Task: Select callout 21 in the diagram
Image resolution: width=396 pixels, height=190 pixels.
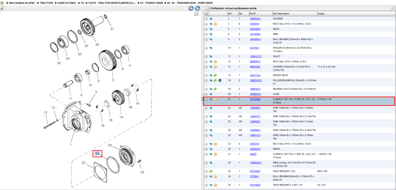Action: (x=97, y=154)
